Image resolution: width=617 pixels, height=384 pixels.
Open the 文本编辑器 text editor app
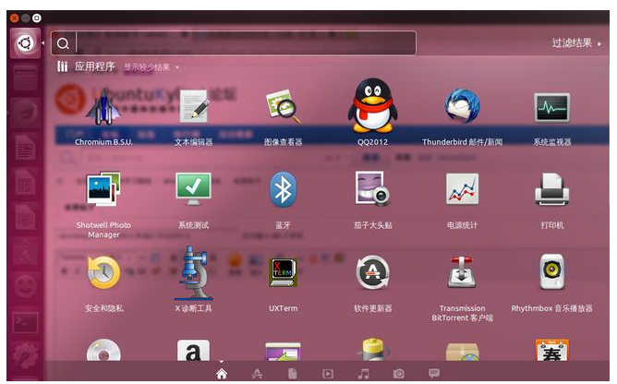(194, 106)
